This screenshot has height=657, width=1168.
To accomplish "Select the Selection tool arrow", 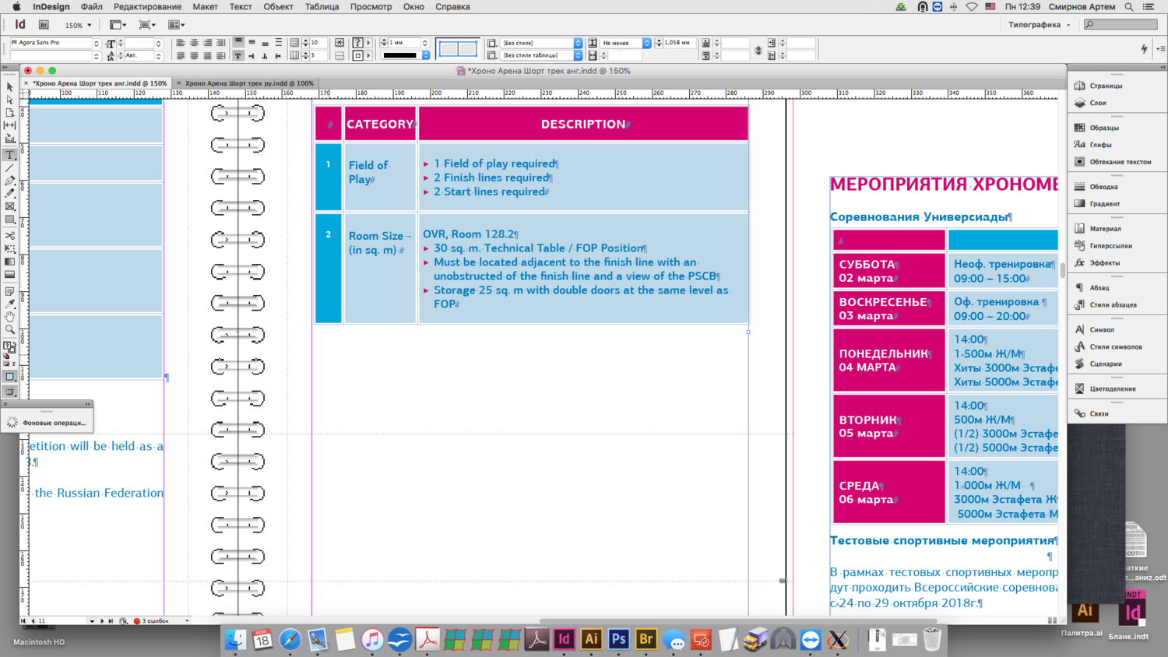I will click(x=10, y=86).
